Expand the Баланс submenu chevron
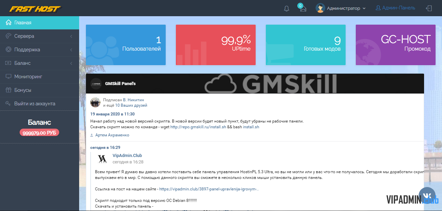This screenshot has width=442, height=211. [x=71, y=63]
